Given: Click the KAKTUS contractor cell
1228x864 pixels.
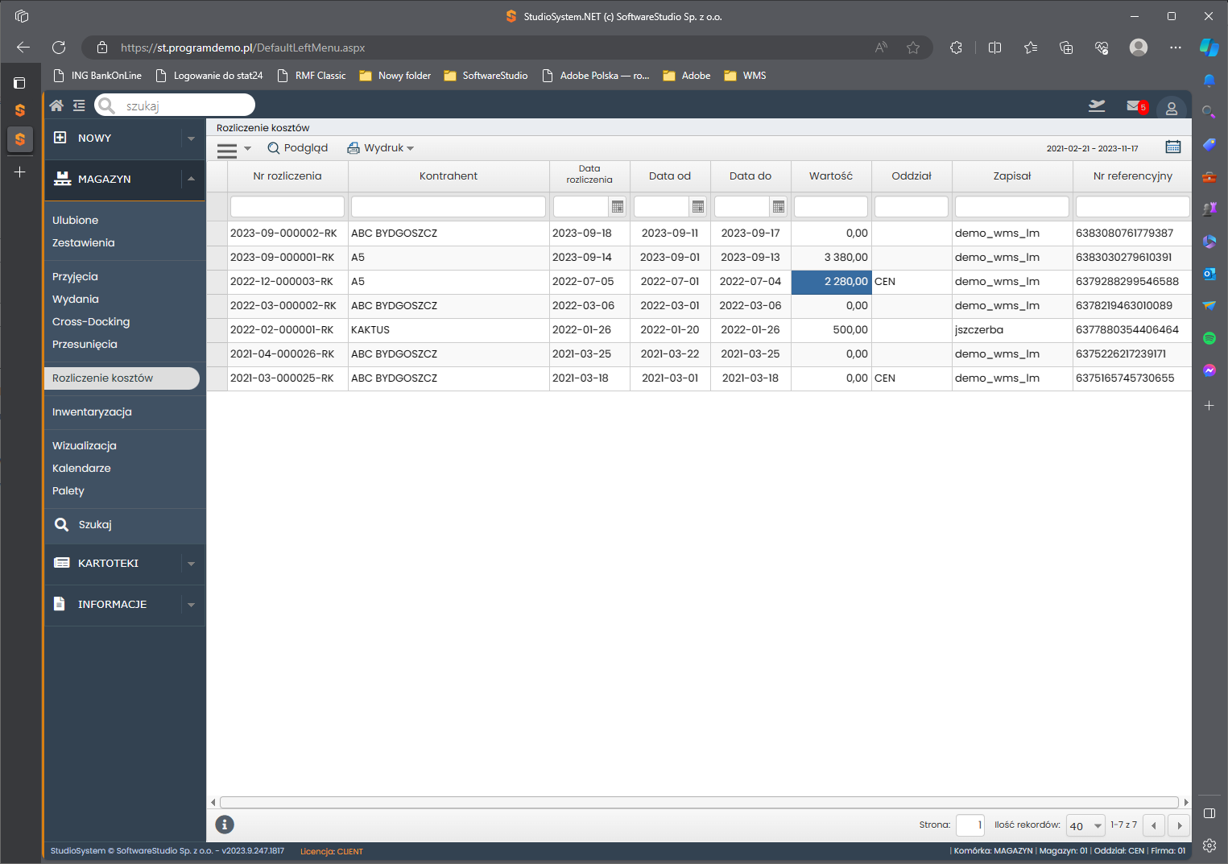Looking at the screenshot, I should click(x=449, y=330).
